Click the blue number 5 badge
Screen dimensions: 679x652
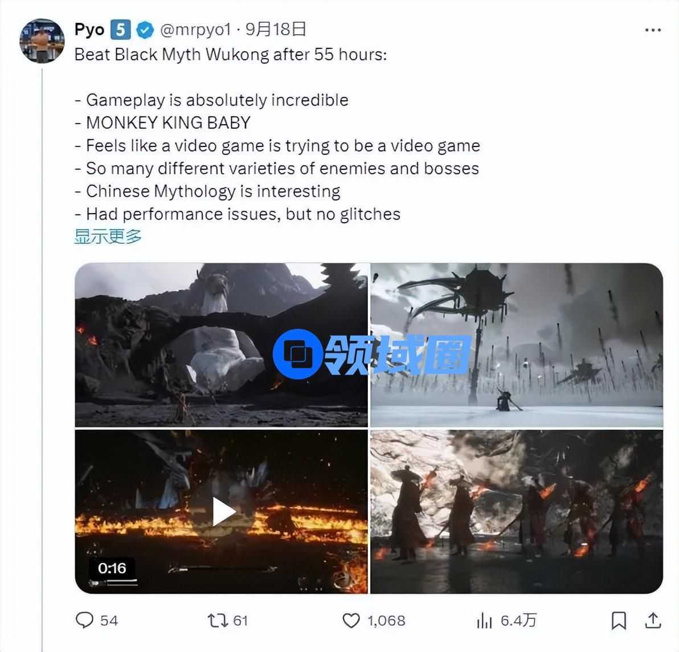point(120,30)
